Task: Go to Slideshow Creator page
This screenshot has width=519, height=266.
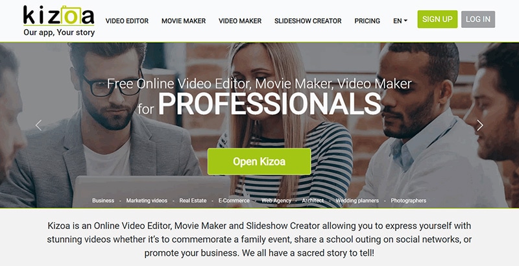Action: (308, 21)
